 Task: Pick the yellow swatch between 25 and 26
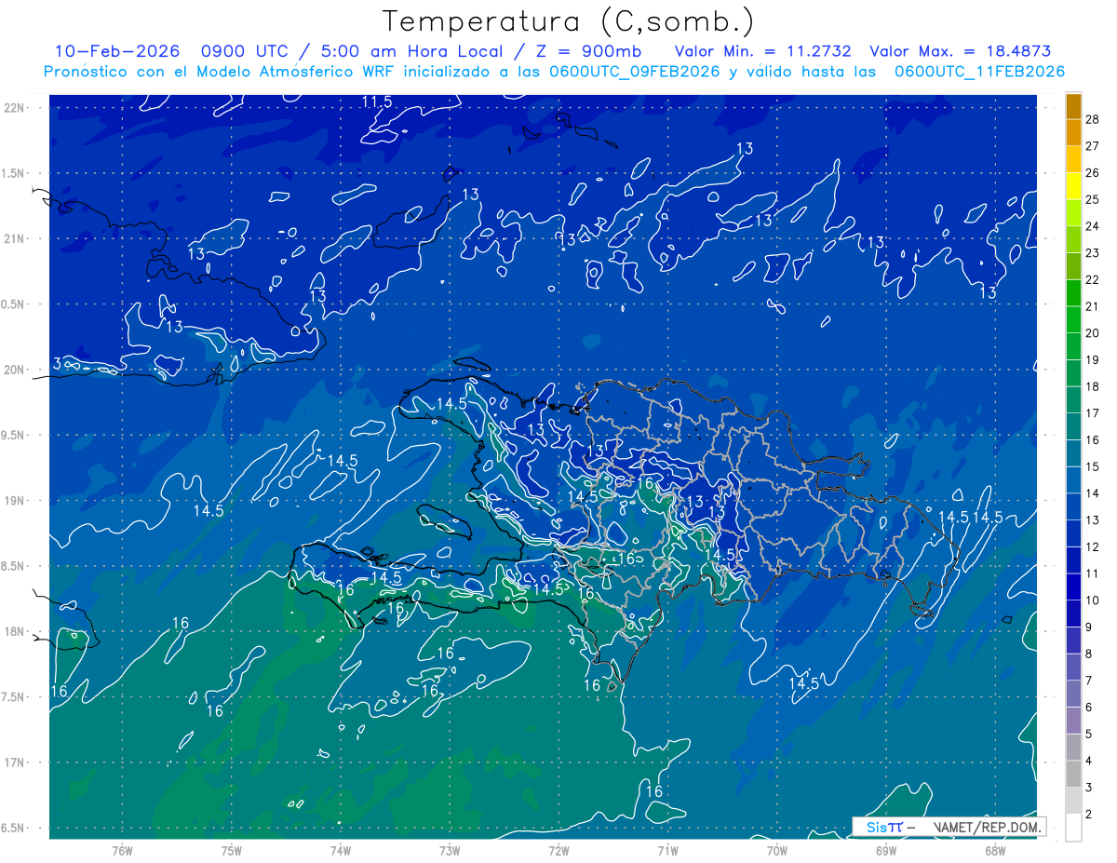[1073, 186]
